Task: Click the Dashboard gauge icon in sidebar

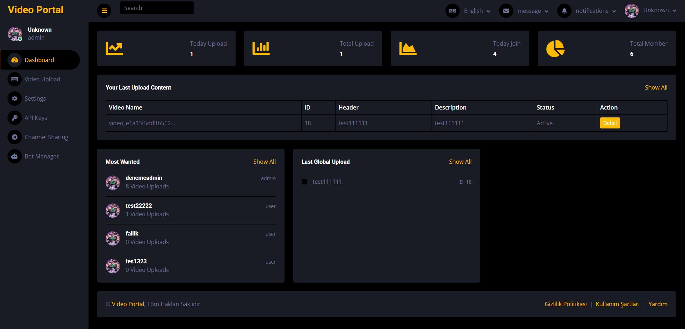Action: pos(15,60)
